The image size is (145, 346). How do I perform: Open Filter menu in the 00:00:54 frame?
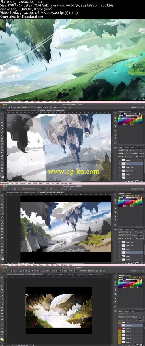pos(48,184)
